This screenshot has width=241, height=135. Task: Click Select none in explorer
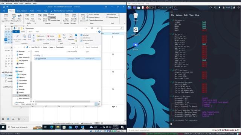[85, 38]
